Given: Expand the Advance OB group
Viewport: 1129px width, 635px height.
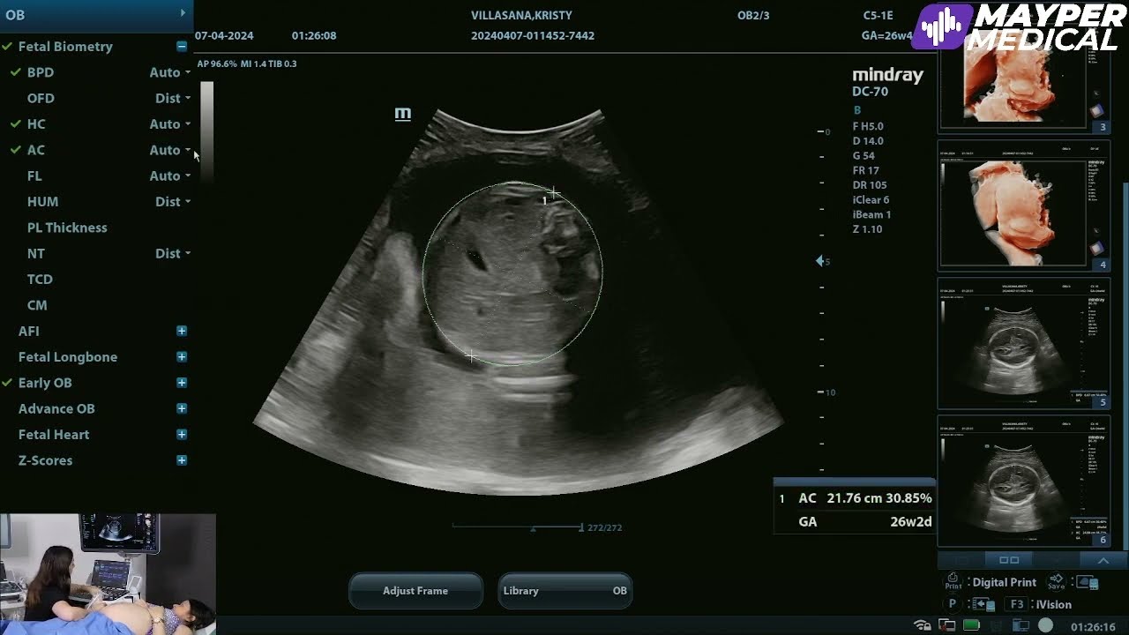Looking at the screenshot, I should point(182,408).
